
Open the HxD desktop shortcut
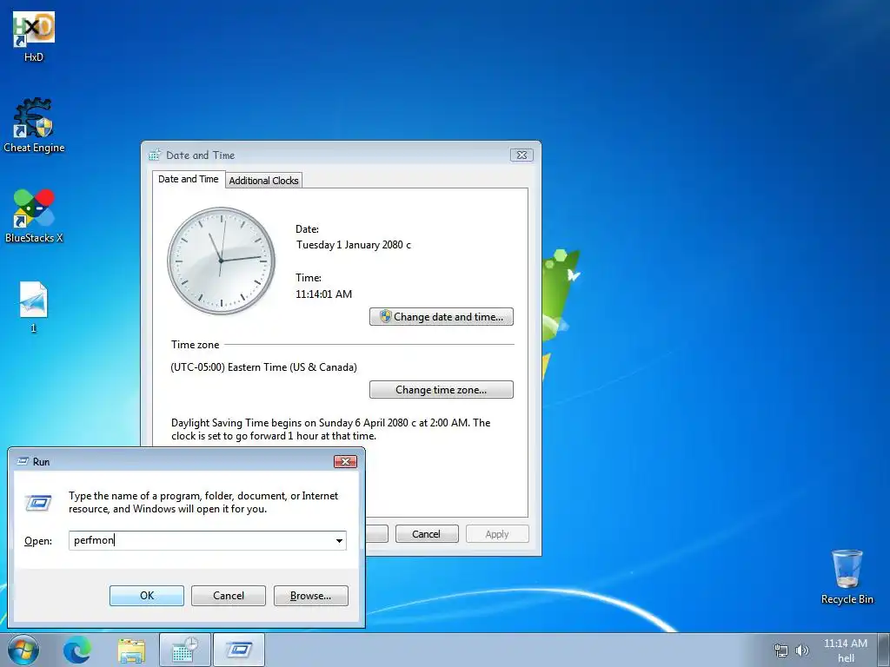click(x=34, y=36)
